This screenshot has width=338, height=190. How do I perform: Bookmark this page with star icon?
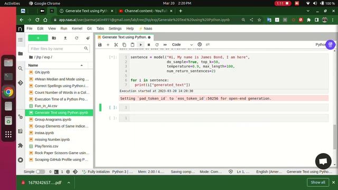(x=259, y=20)
